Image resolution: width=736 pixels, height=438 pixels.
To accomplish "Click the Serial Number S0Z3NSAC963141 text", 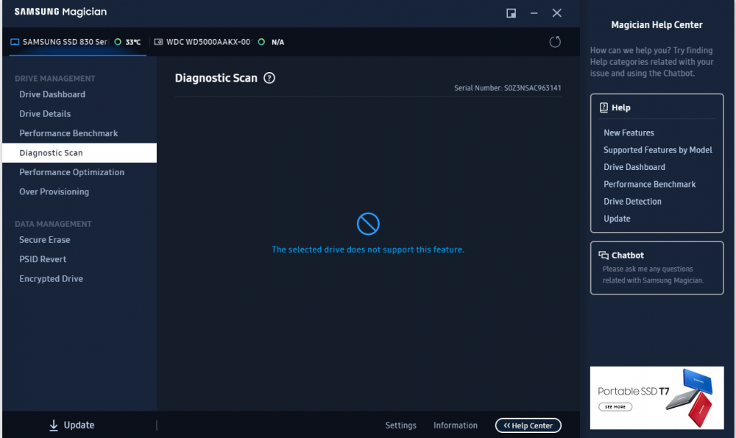I will [507, 88].
